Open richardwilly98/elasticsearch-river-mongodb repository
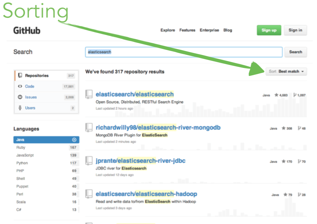317x224 pixels. point(158,128)
